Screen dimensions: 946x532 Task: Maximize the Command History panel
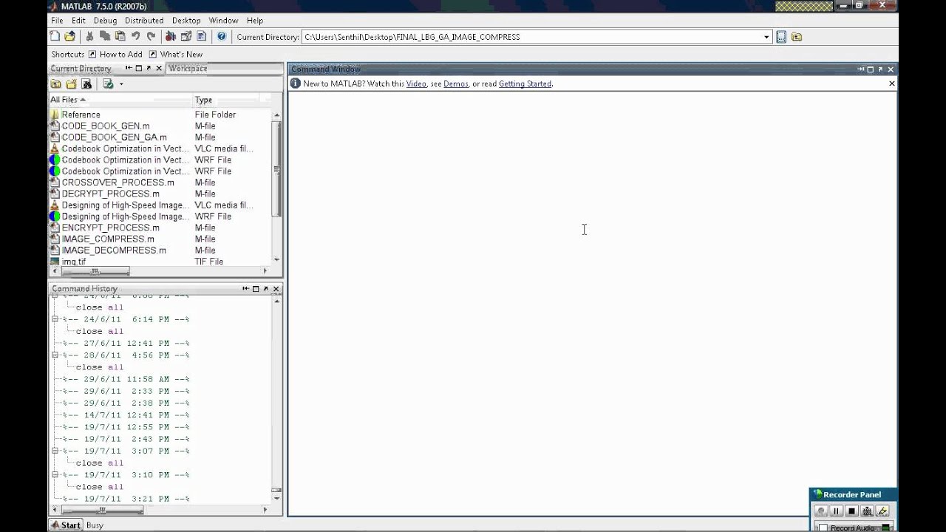click(256, 289)
